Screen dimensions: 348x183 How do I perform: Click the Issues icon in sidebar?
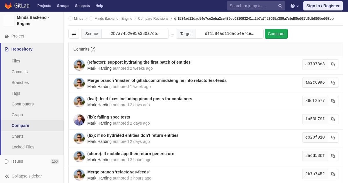click(x=7, y=162)
